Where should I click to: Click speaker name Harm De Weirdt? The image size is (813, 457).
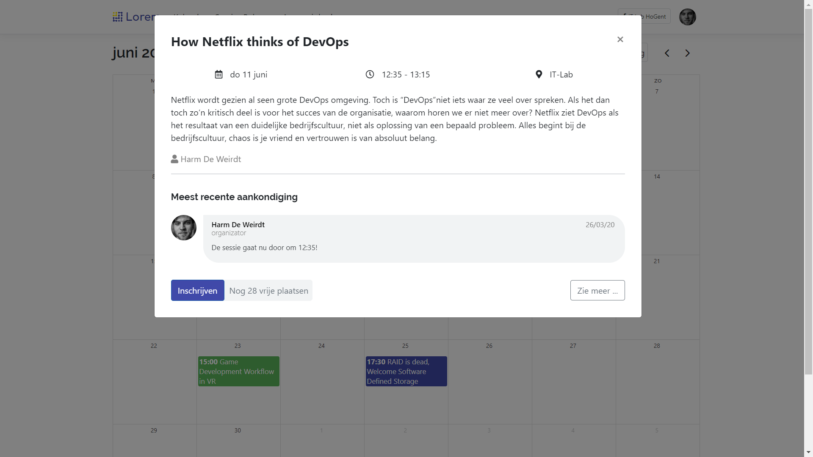(x=210, y=159)
